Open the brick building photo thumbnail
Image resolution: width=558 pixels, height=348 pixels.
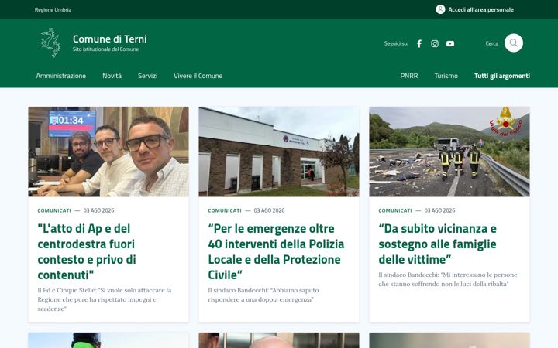pos(279,152)
